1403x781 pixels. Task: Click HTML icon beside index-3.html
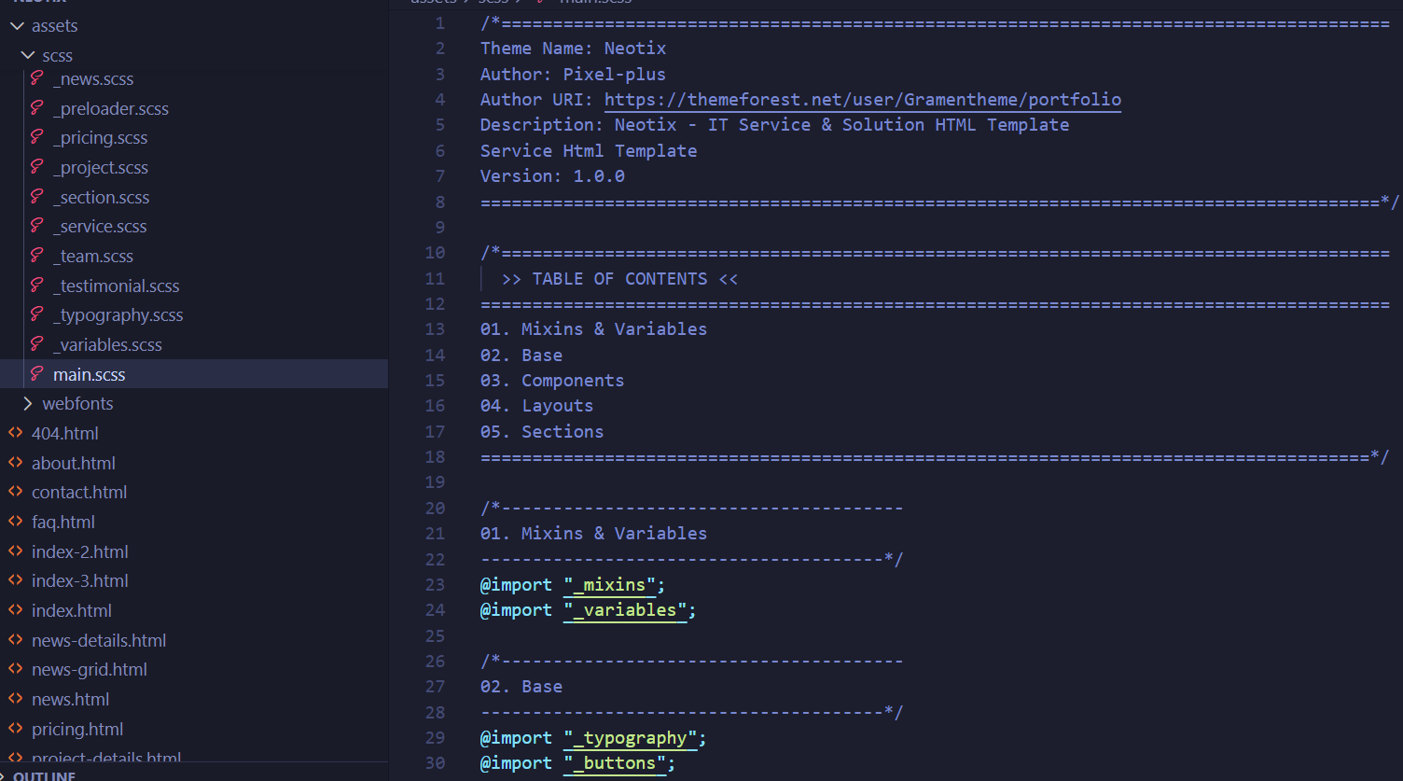16,580
